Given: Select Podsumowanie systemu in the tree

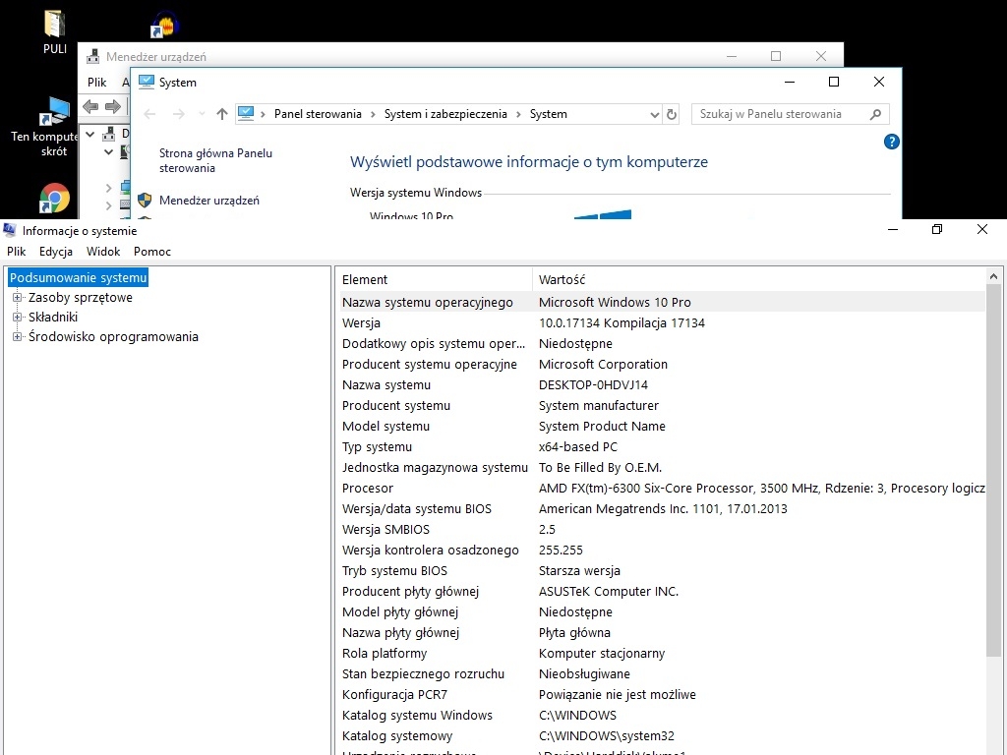Looking at the screenshot, I should [x=79, y=278].
